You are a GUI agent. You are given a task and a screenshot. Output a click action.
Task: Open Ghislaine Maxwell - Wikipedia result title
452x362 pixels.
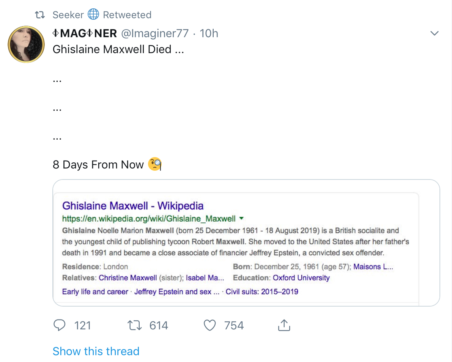pyautogui.click(x=133, y=206)
